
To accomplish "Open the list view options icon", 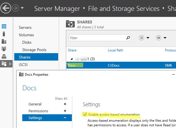I will coord(142,38).
